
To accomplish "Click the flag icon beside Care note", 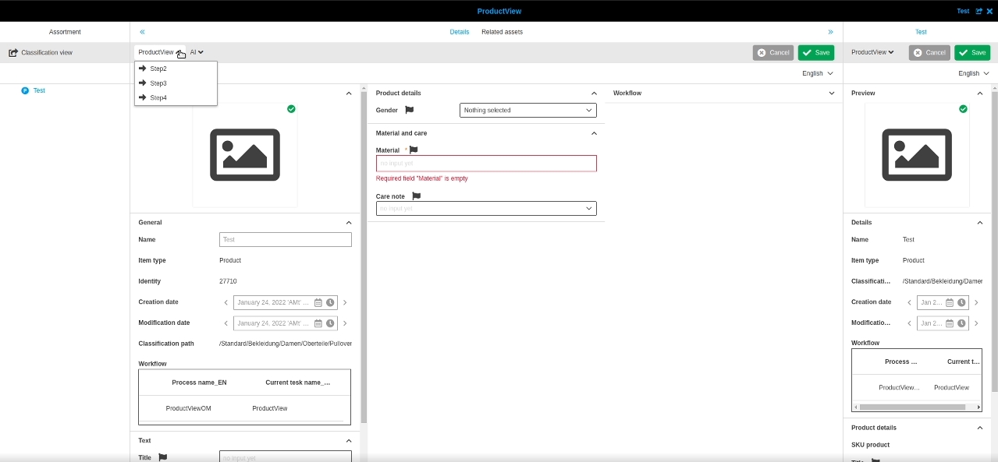I will [416, 196].
